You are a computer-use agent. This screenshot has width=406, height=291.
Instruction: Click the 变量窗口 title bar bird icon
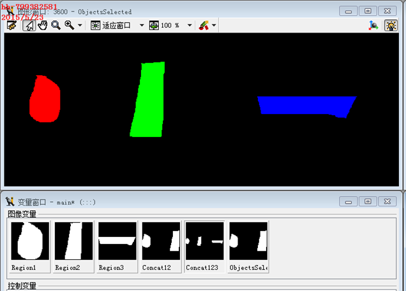10,201
